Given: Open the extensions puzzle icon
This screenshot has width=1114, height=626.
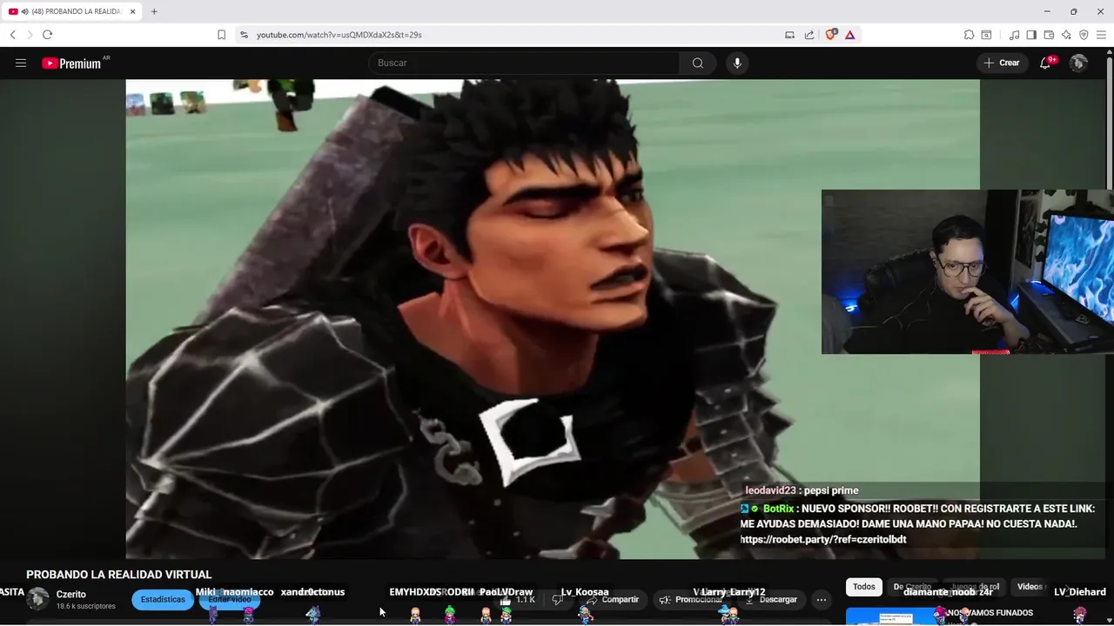Looking at the screenshot, I should [969, 35].
